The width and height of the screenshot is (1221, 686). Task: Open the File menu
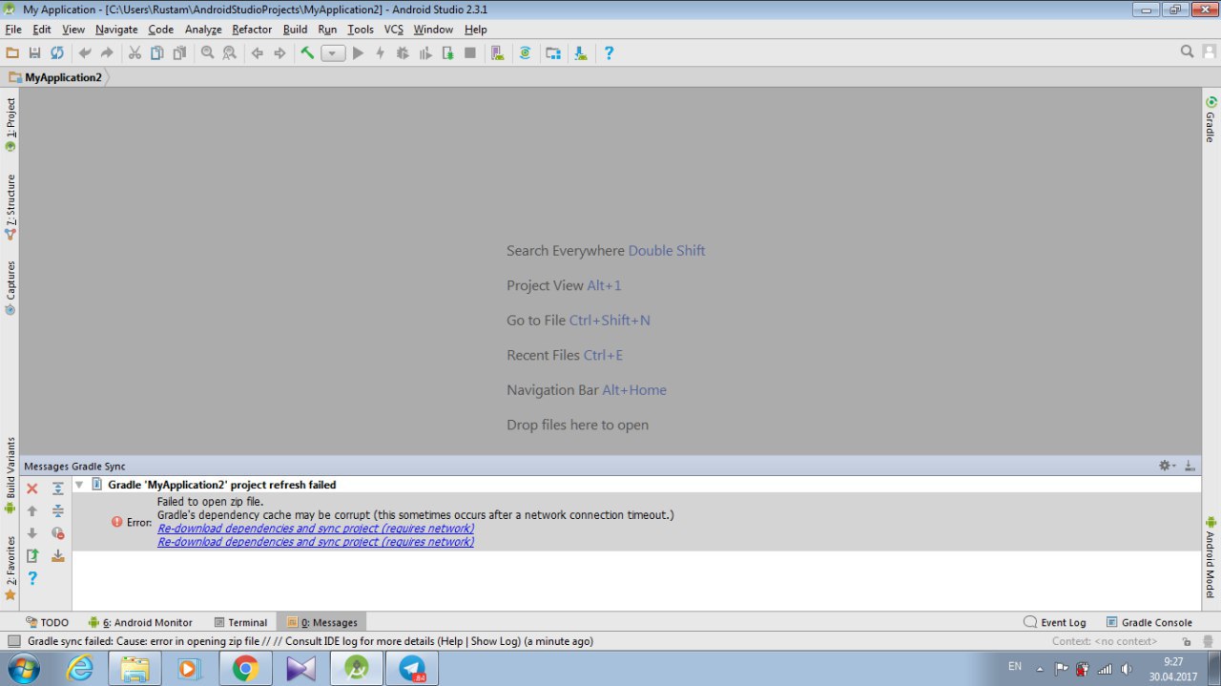(x=13, y=30)
